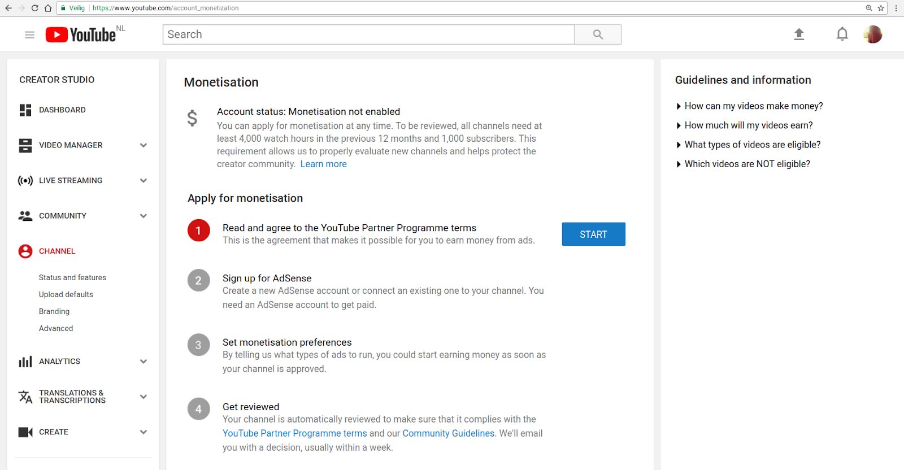This screenshot has height=470, width=904.
Task: Go to YouTube home via logo
Action: point(81,35)
